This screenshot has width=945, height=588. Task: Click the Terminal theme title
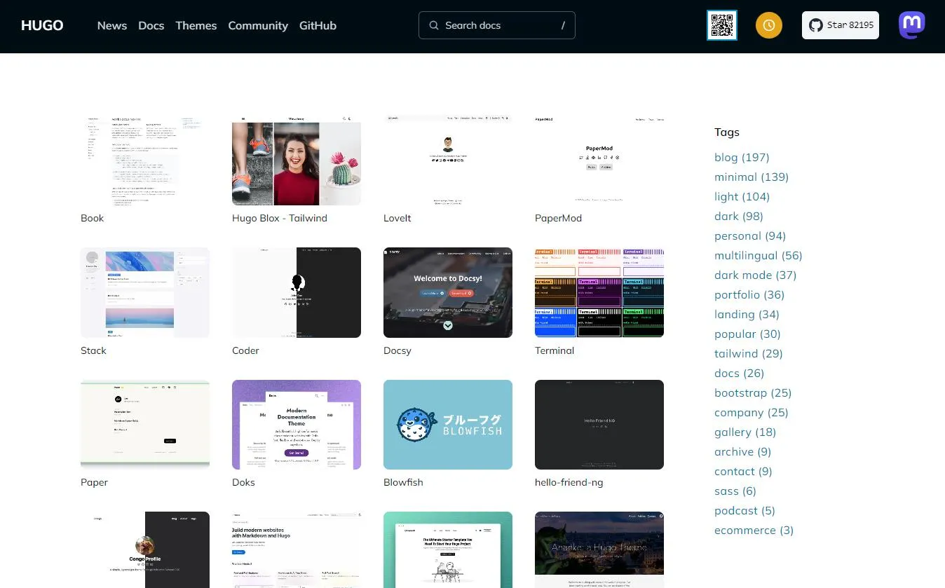coord(555,350)
